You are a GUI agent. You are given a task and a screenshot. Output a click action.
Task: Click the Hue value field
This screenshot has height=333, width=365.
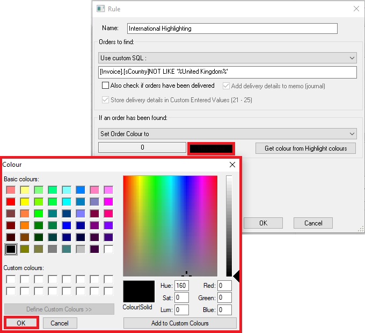pyautogui.click(x=181, y=286)
